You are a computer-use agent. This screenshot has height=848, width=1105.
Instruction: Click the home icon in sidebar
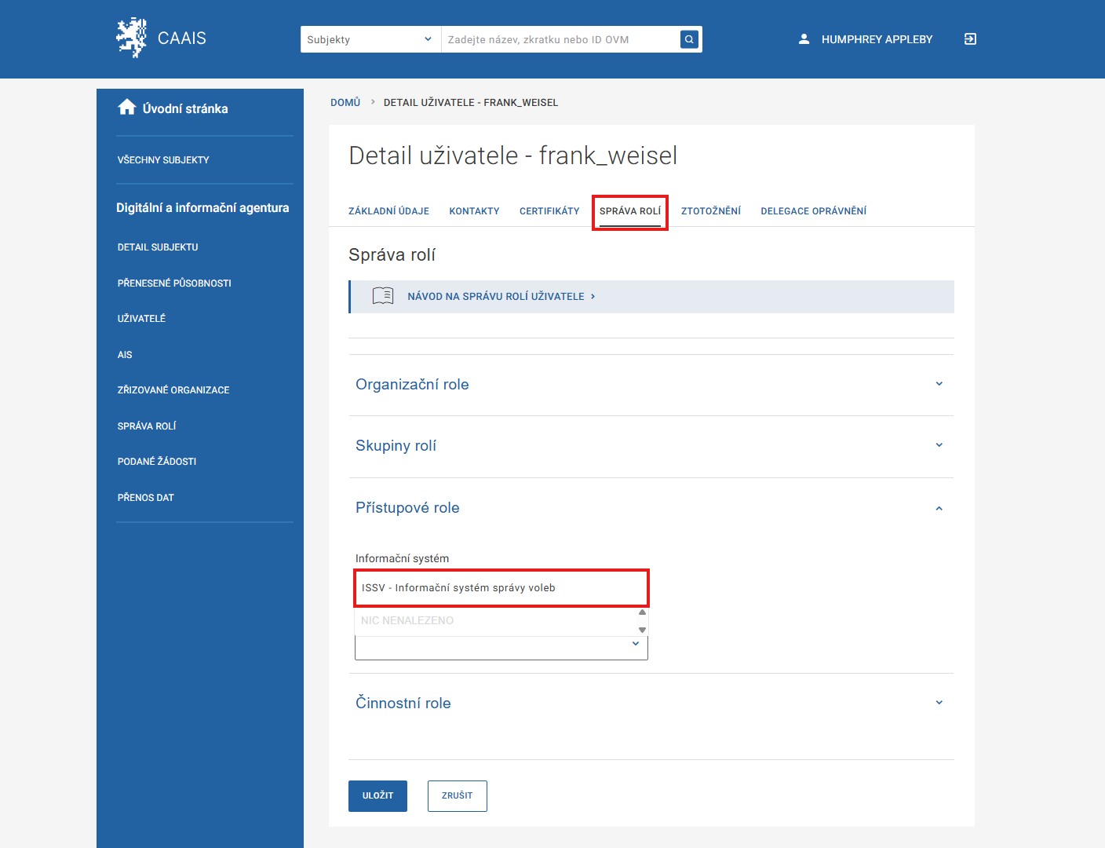click(x=127, y=108)
